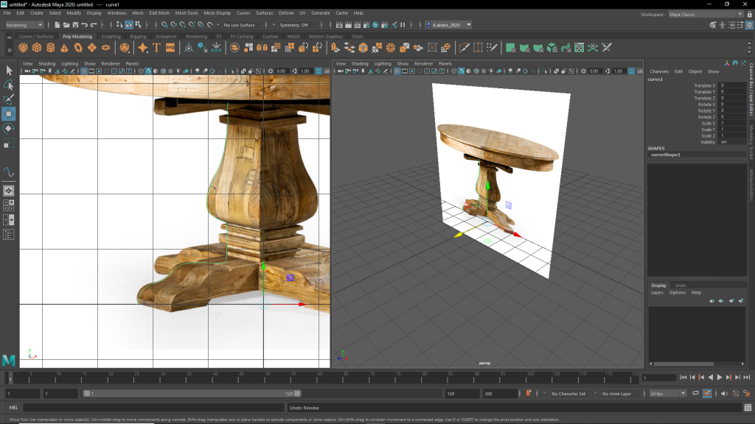This screenshot has width=755, height=424.
Task: Click the Channels button in Channel Box
Action: pos(659,71)
